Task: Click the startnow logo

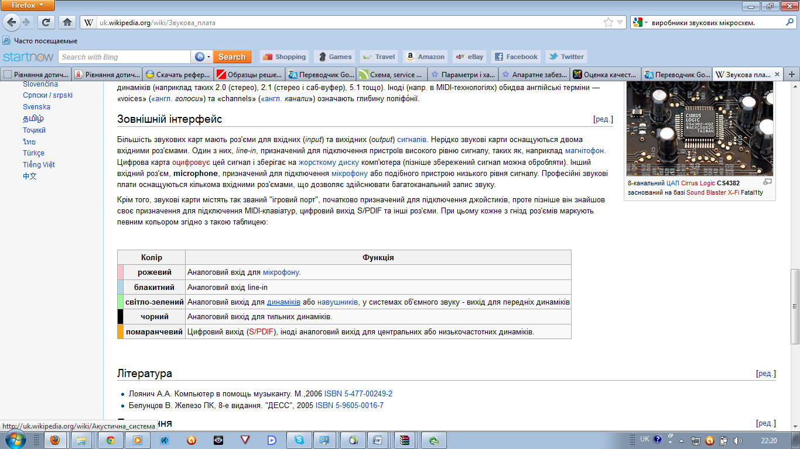Action: tap(28, 57)
